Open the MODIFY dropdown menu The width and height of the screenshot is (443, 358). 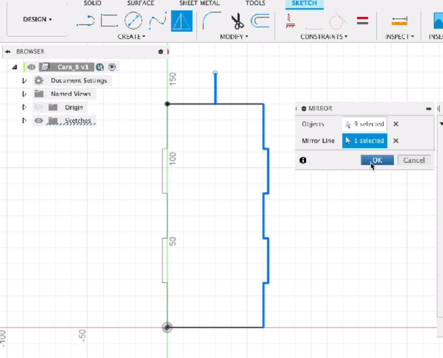click(x=234, y=36)
